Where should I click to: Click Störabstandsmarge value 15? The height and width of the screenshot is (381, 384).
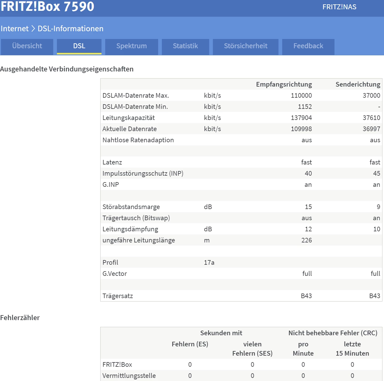coord(308,207)
